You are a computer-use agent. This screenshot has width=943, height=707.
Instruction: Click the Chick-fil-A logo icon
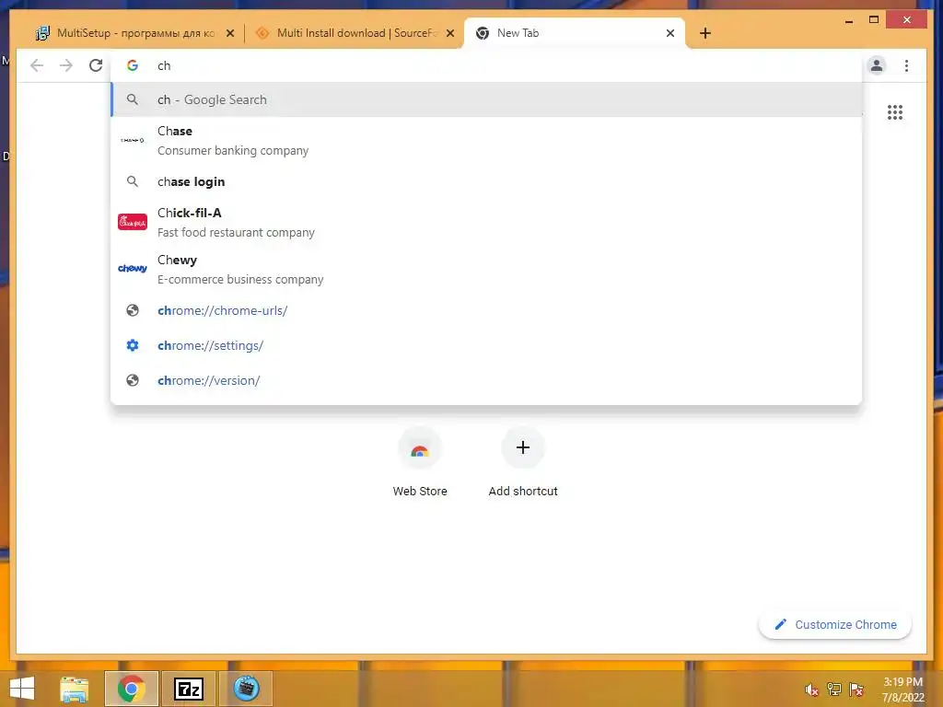click(x=133, y=222)
